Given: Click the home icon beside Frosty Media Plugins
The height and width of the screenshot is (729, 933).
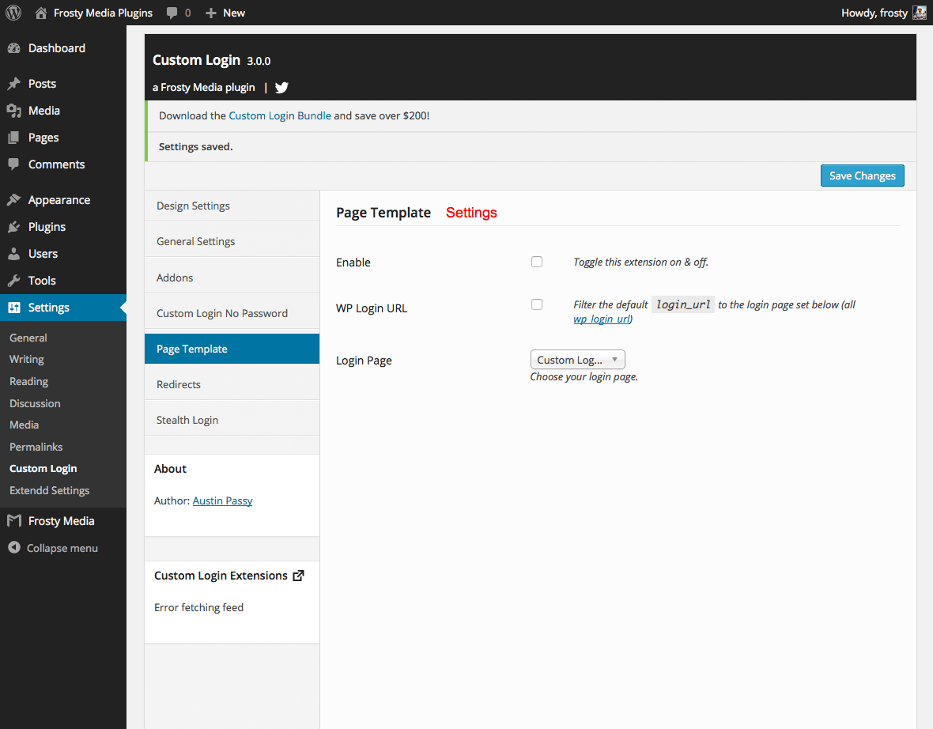Looking at the screenshot, I should click(x=40, y=13).
